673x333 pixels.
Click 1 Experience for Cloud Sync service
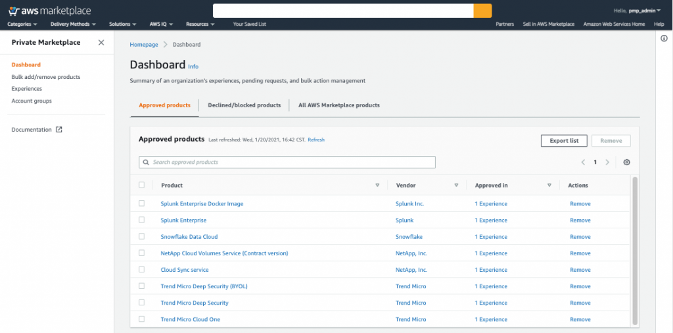click(491, 270)
